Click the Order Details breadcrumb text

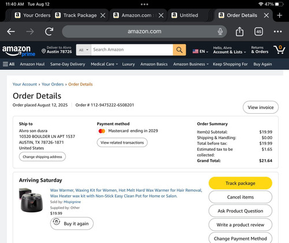[x=80, y=84]
